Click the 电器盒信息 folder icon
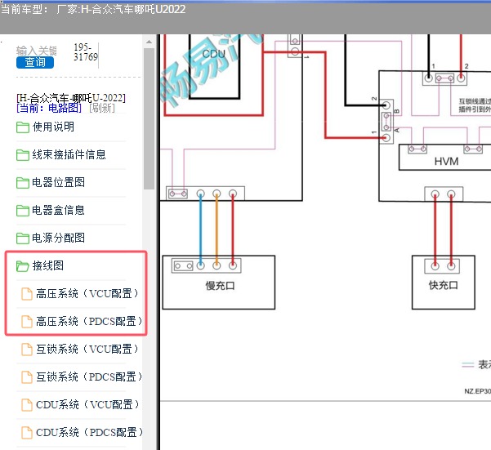The image size is (491, 450). coord(23,211)
